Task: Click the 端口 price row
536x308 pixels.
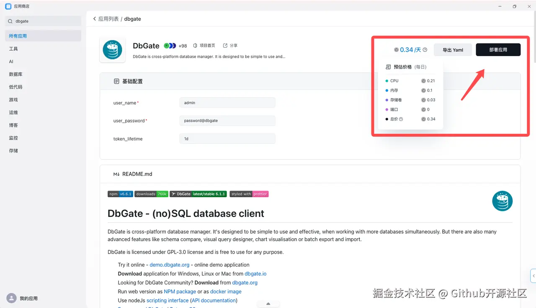Action: pyautogui.click(x=410, y=109)
